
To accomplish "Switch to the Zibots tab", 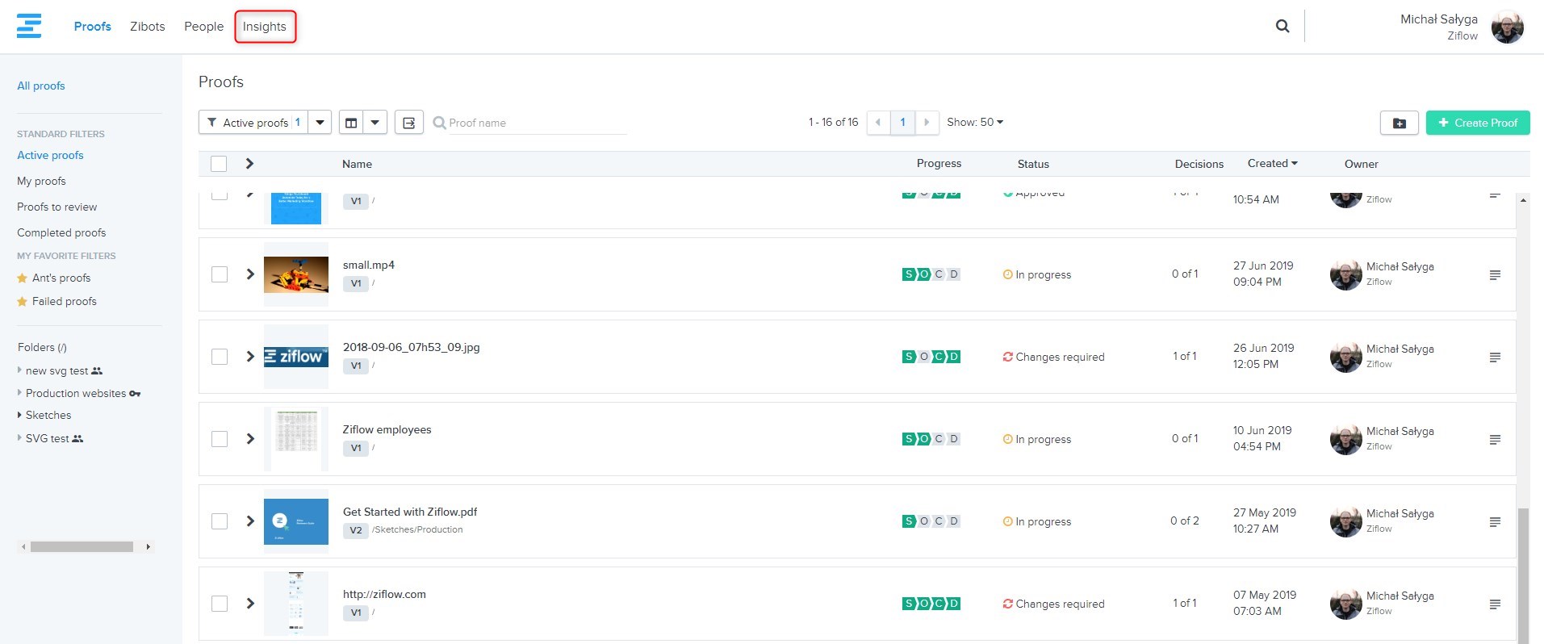I will pos(148,27).
